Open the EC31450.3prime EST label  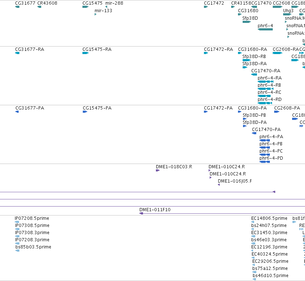click(x=269, y=233)
